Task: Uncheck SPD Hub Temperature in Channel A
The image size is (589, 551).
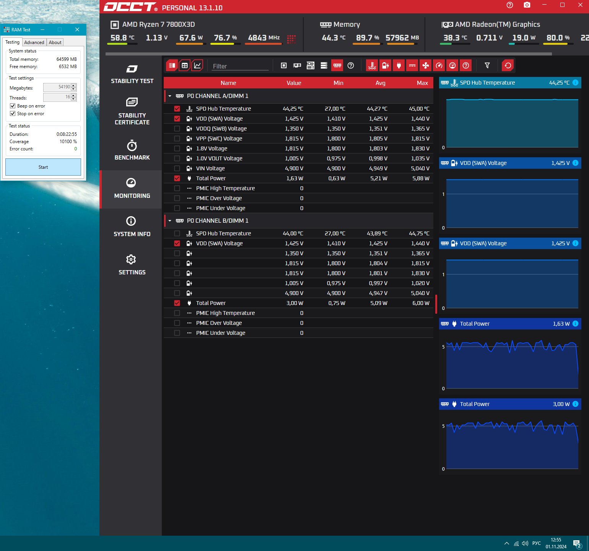Action: pyautogui.click(x=177, y=109)
